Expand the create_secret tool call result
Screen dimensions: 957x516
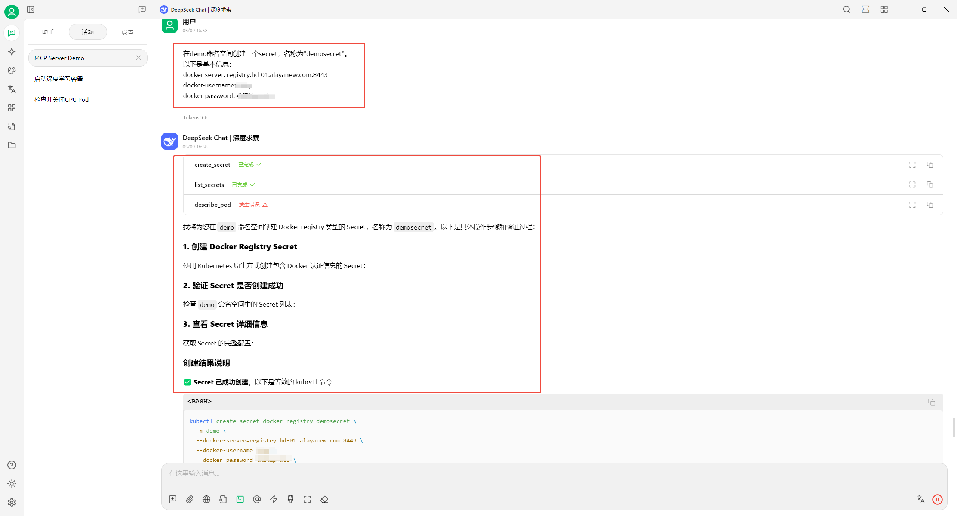coord(912,165)
